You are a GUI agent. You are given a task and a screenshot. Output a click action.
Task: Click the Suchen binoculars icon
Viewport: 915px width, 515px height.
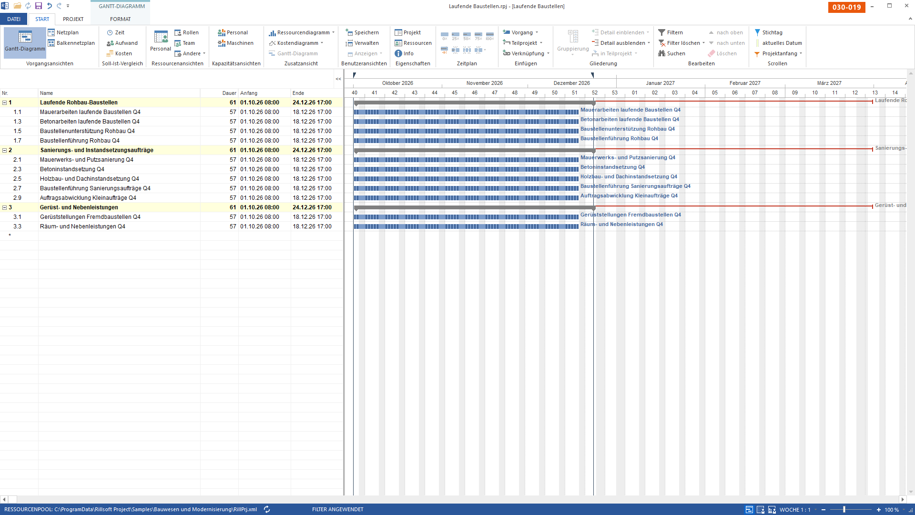coord(661,53)
